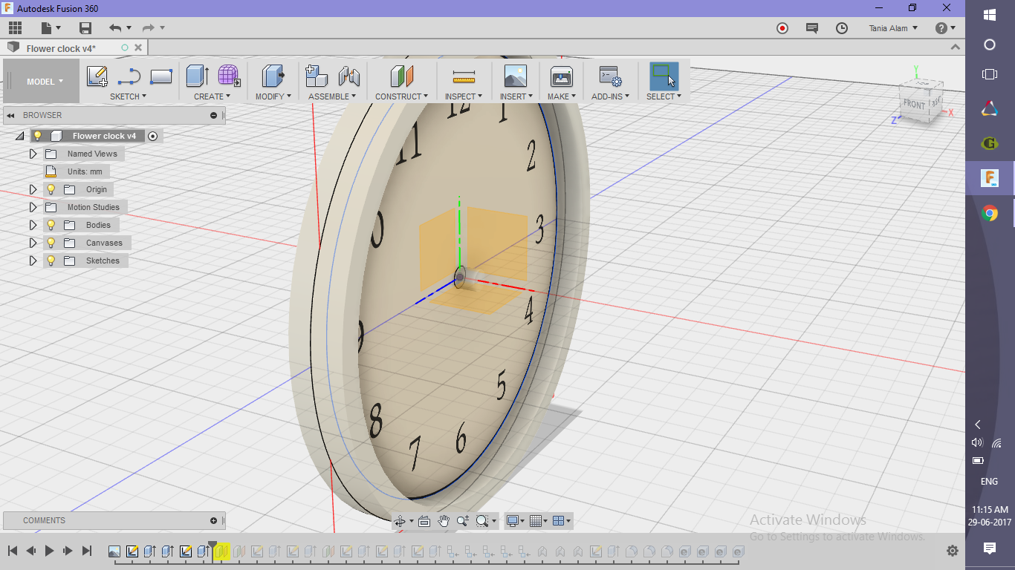1015x570 pixels.
Task: Open the MODIFY menu
Action: (273, 96)
